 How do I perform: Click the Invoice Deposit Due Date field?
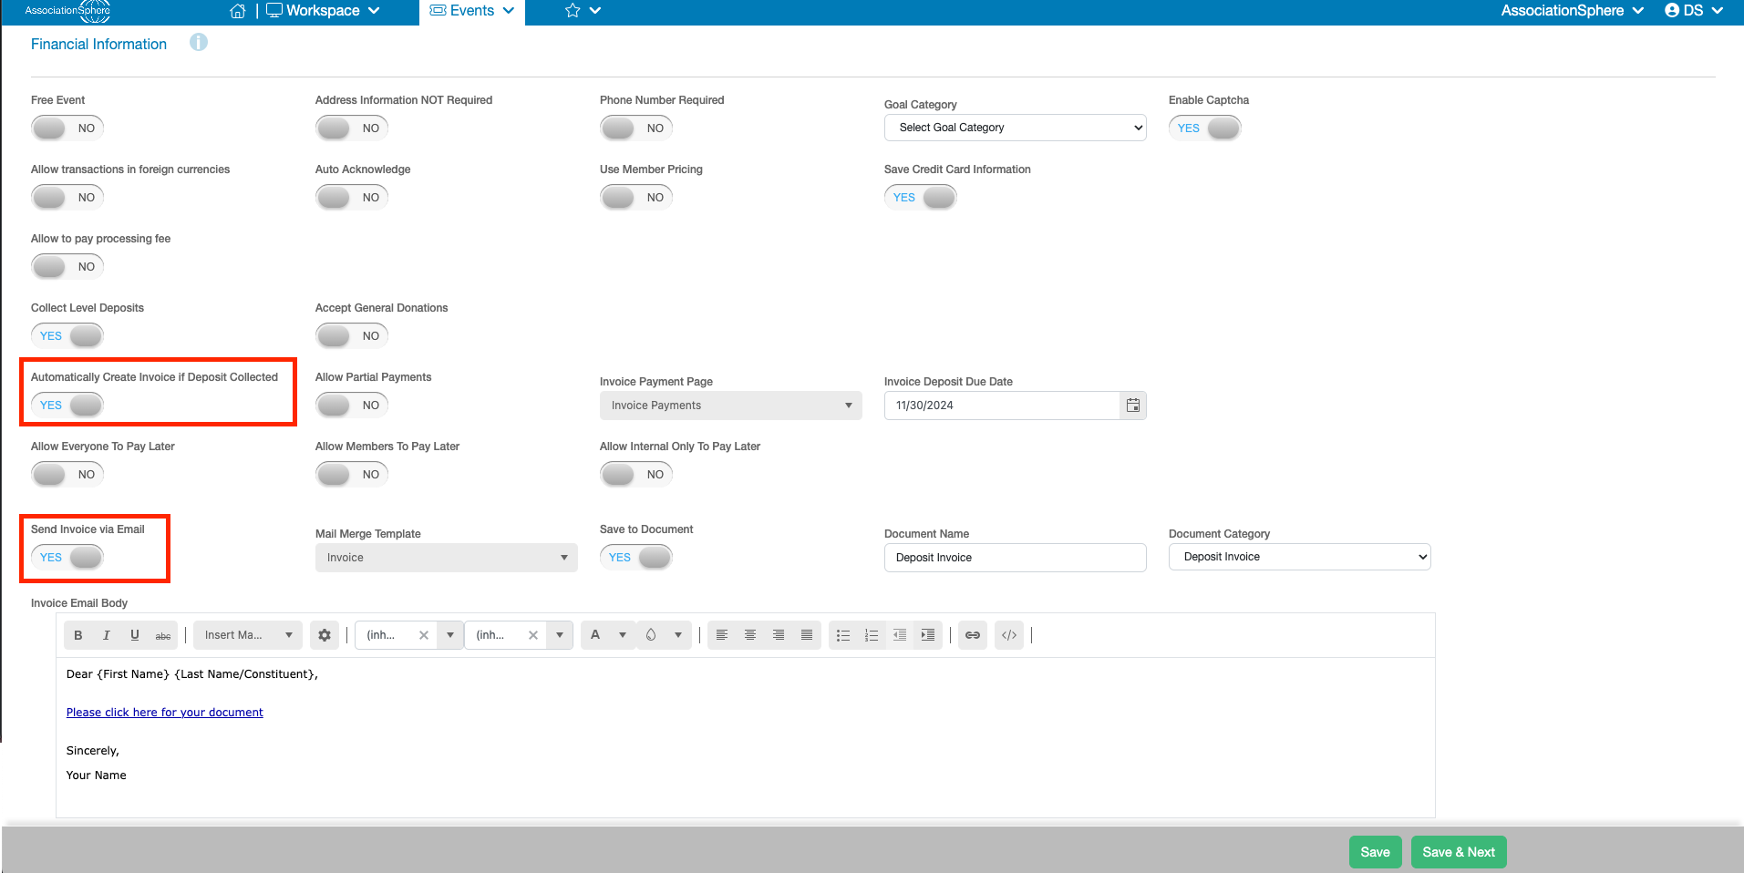click(1002, 406)
